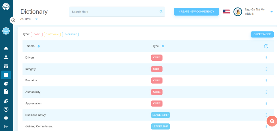Click the CORE badge in Appreciation row
This screenshot has height=131, width=277.
pyautogui.click(x=157, y=103)
